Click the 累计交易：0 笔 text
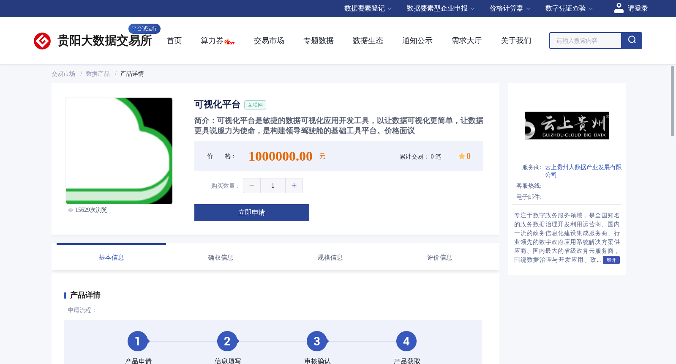Viewport: 676px width, 364px height. coord(420,157)
